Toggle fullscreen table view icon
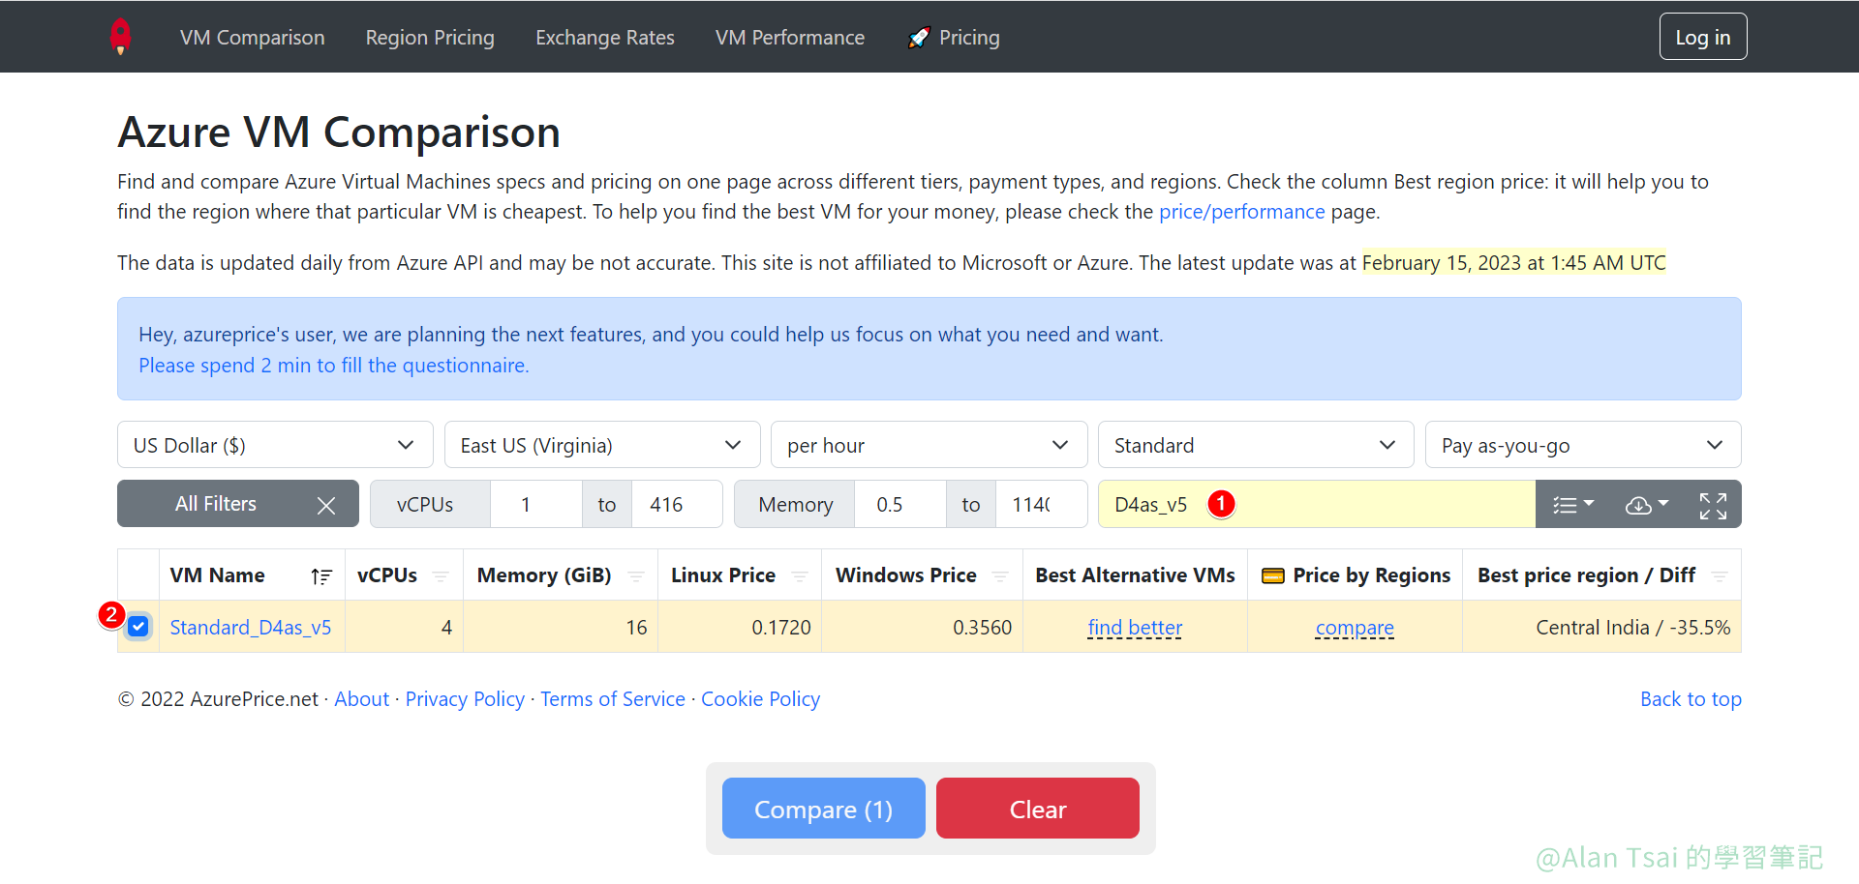Screen dimensions: 1859x884 coord(1713,505)
